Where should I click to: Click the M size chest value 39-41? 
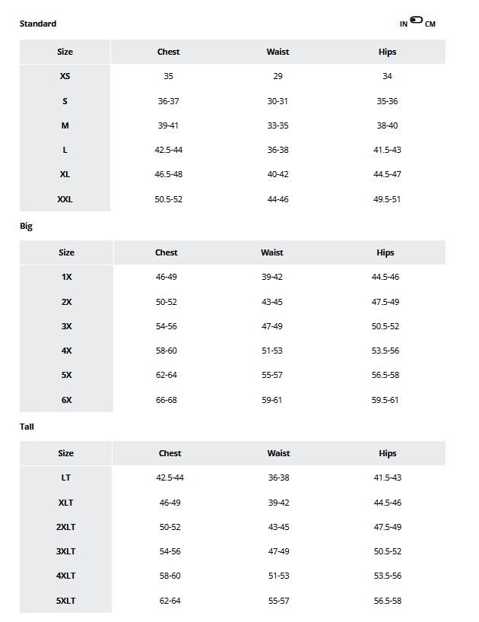pos(168,125)
